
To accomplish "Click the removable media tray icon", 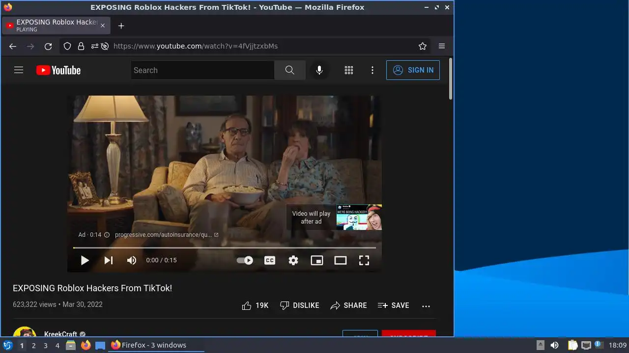I will (x=540, y=345).
